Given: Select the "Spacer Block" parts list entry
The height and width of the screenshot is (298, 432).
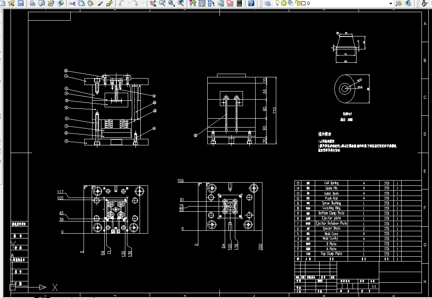Looking at the screenshot, I should pyautogui.click(x=331, y=228).
